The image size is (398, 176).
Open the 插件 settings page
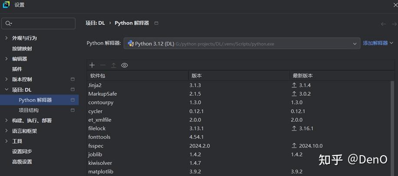pyautogui.click(x=17, y=69)
